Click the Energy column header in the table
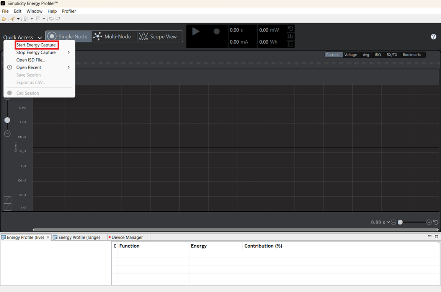The image size is (441, 292). pyautogui.click(x=199, y=246)
